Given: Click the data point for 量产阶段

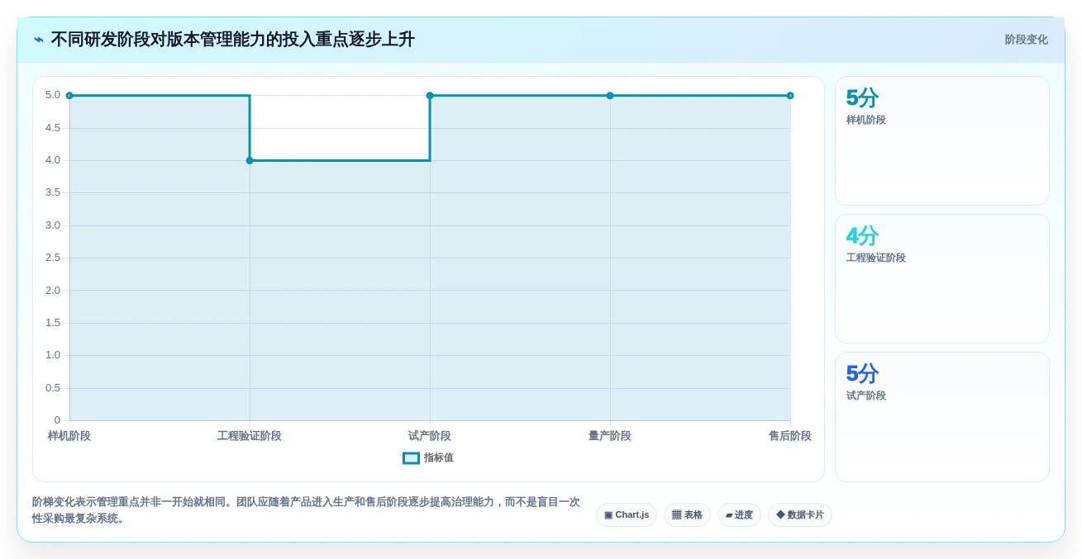Looking at the screenshot, I should point(610,96).
